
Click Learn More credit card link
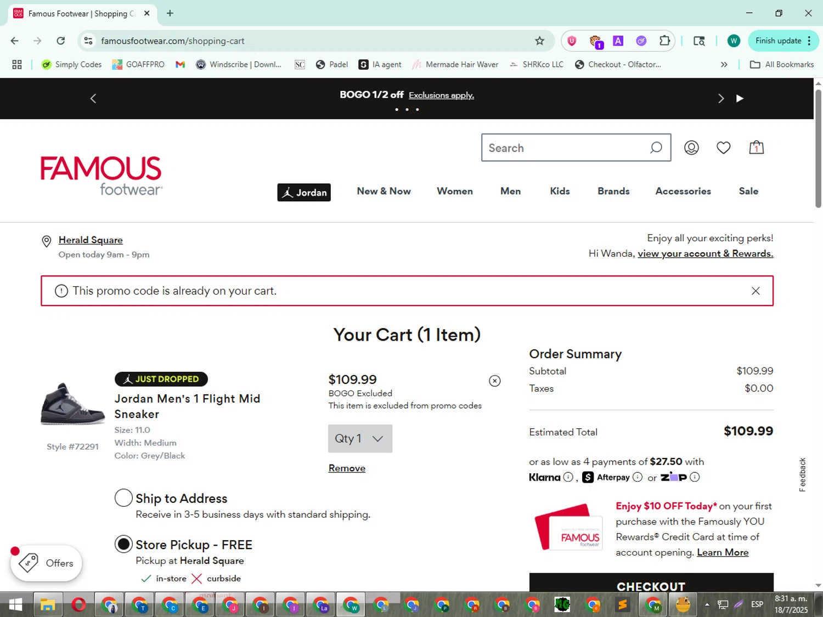pyautogui.click(x=723, y=552)
